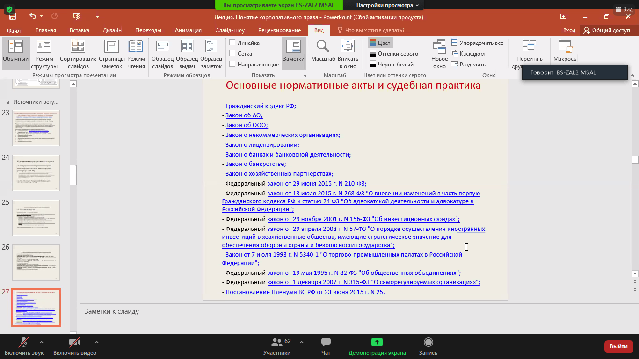Enable the Guides (Направляющие) checkbox
Screen dimensions: 639x359
[232, 65]
